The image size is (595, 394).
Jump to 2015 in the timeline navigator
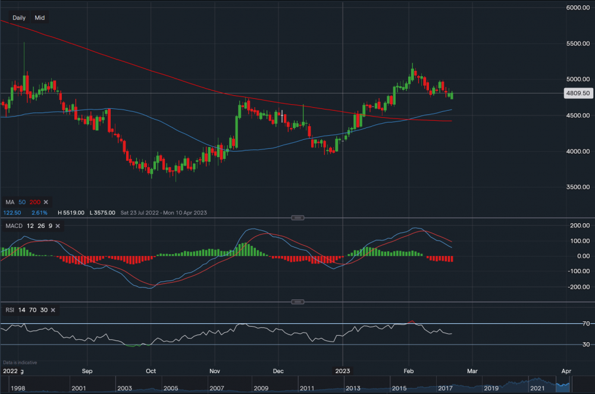399,388
